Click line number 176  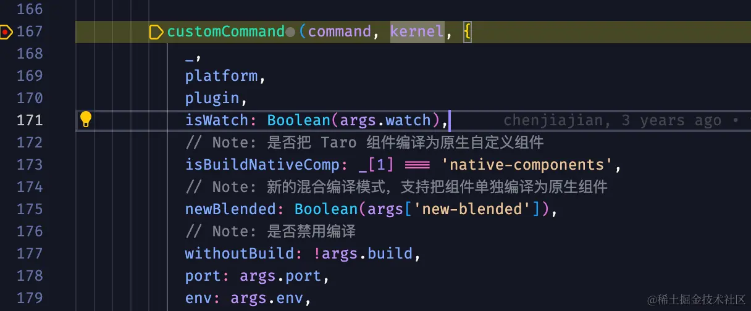point(30,231)
